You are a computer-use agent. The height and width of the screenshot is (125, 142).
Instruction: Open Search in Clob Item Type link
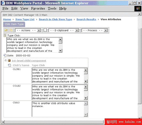(x=55, y=19)
